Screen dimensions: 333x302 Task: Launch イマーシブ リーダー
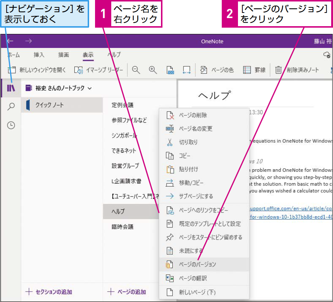coord(99,70)
